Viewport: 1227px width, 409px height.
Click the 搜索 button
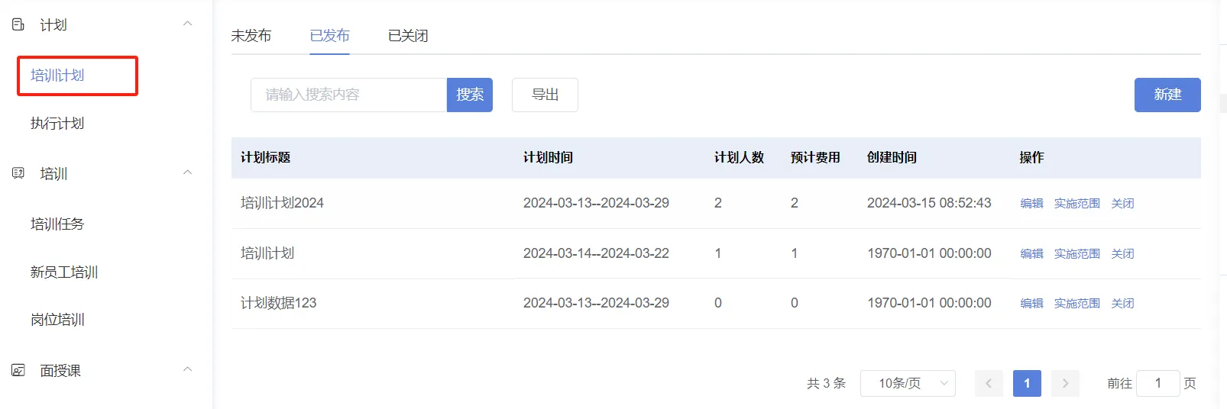point(470,95)
